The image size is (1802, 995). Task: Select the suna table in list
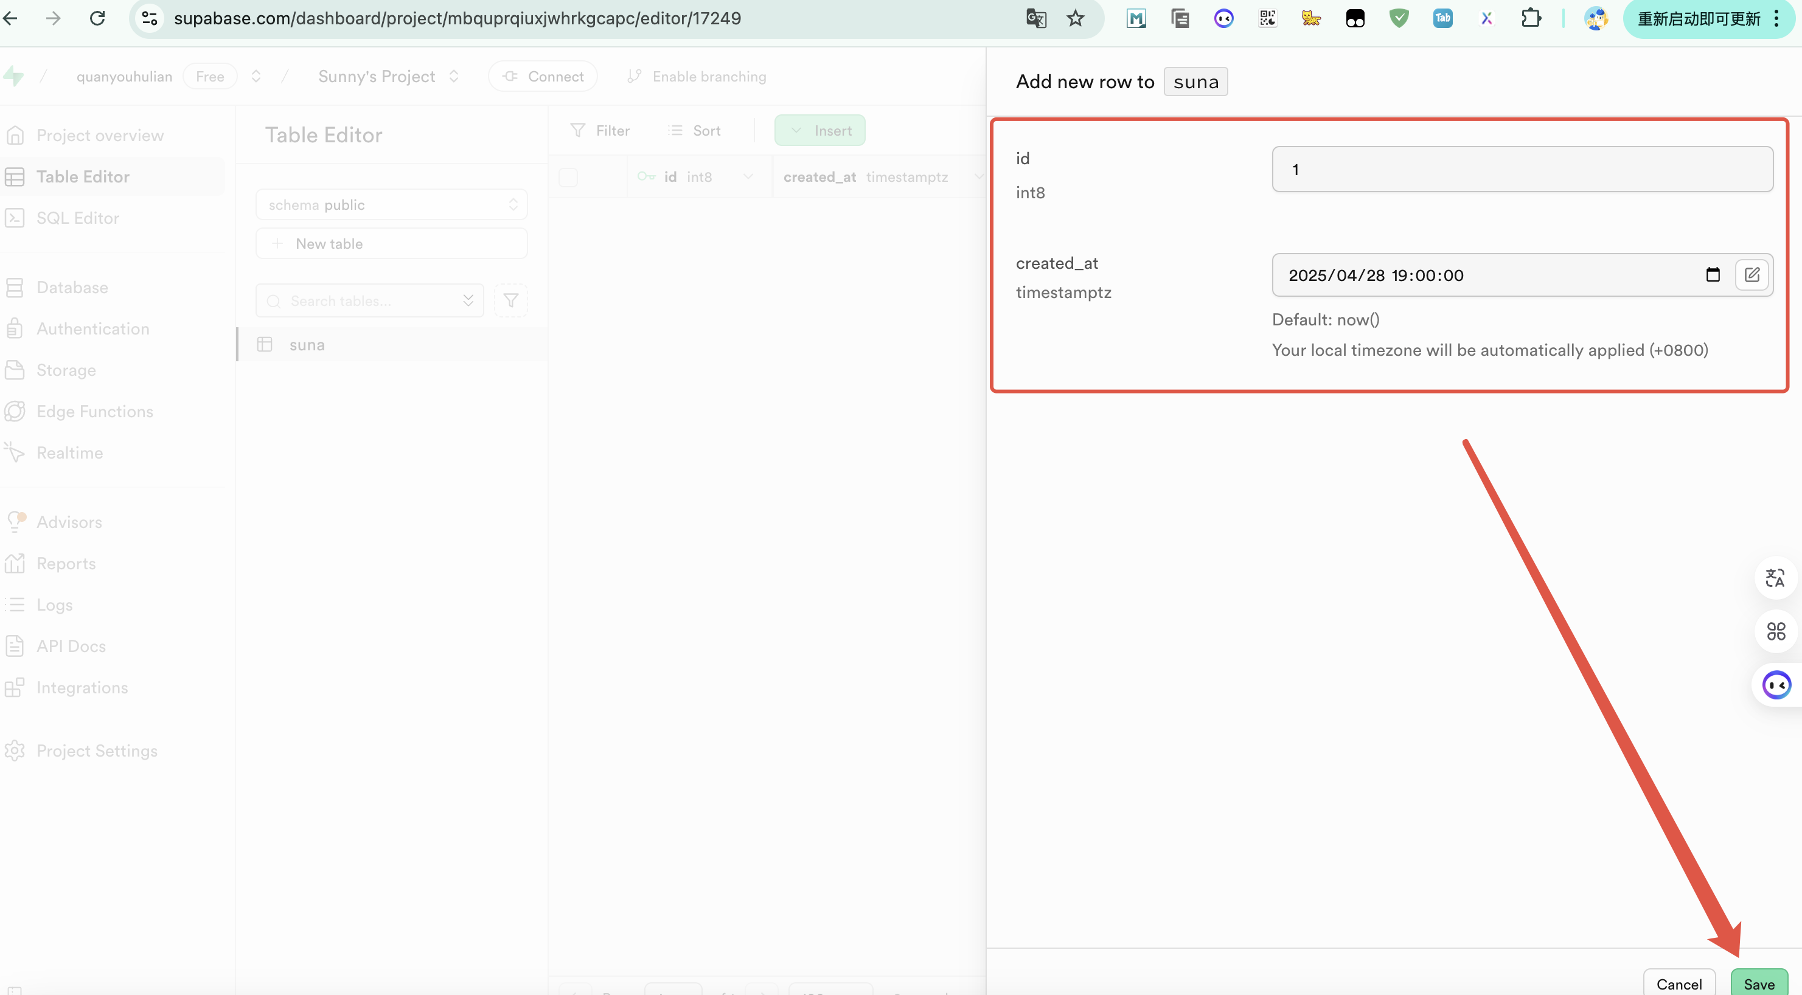[x=307, y=345]
